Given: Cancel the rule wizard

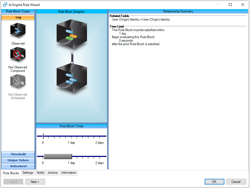Looking at the screenshot, I should [236, 182].
